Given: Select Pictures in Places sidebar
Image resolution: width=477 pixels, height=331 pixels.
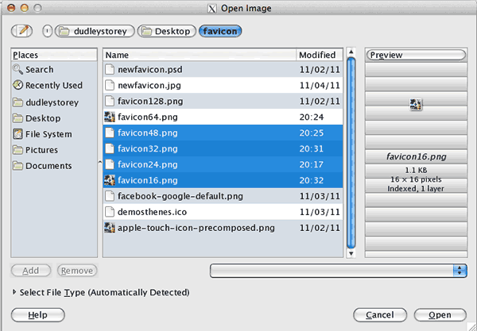Looking at the screenshot, I should [54, 150].
